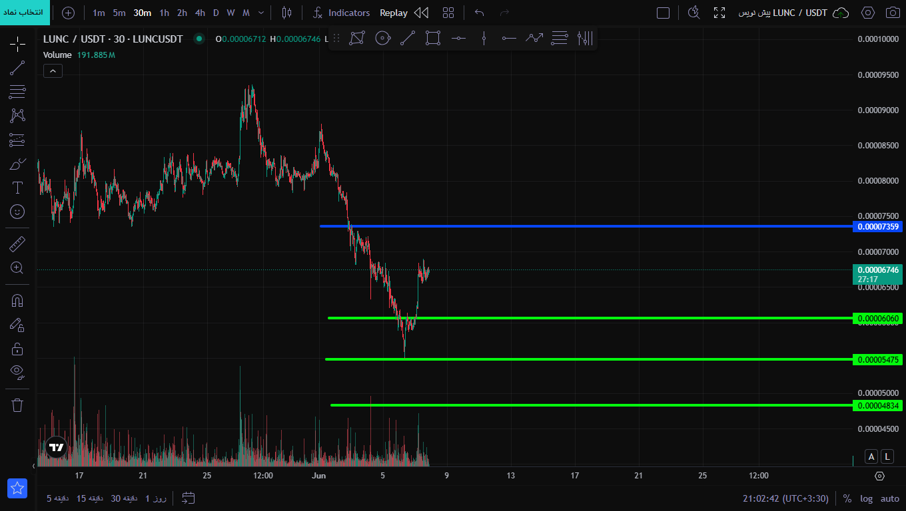Open the forecasting and measurement tools
906x511 pixels.
18,140
